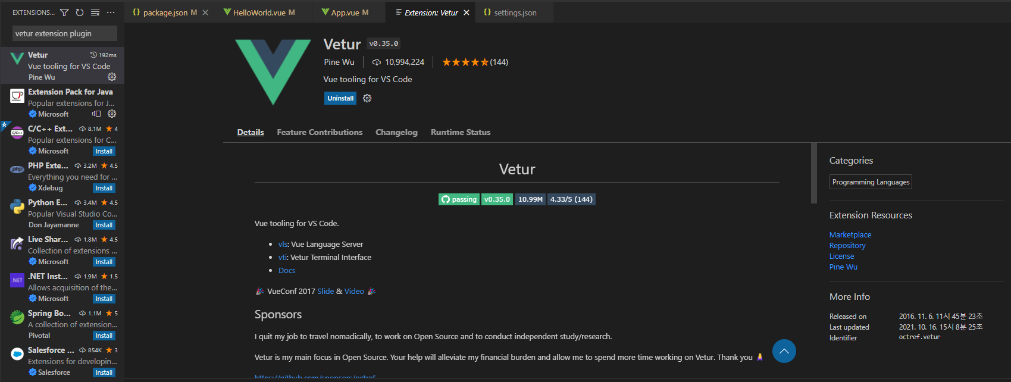Open the vti link
1011x382 pixels.
click(x=283, y=257)
